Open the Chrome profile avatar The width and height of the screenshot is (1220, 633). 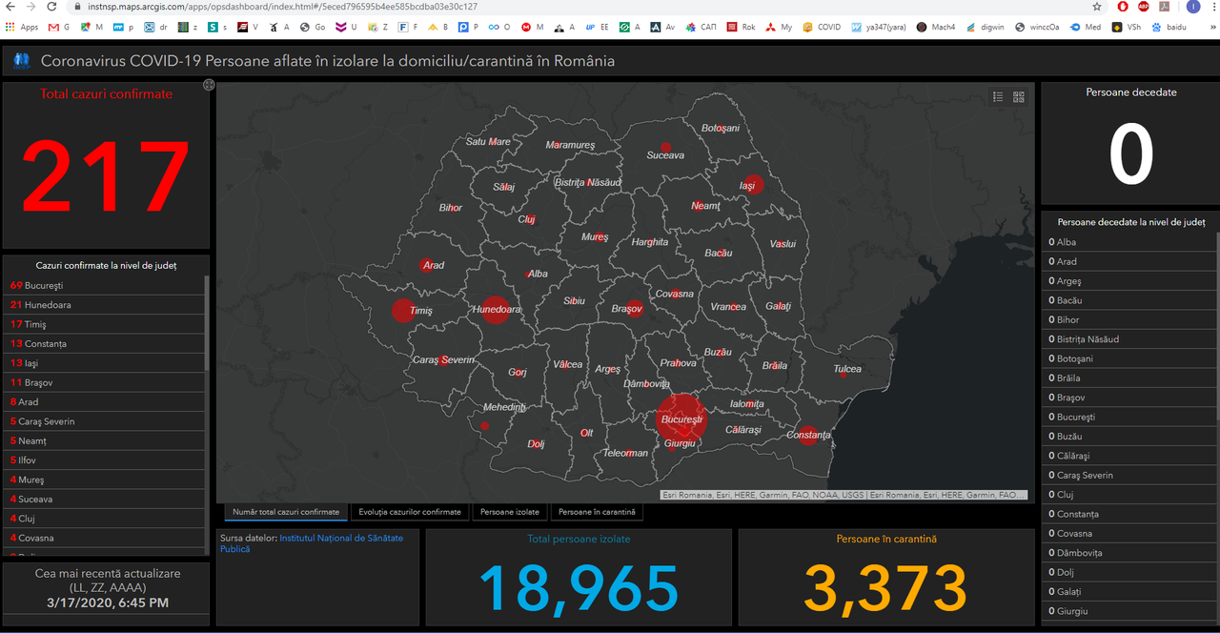coord(1192,7)
